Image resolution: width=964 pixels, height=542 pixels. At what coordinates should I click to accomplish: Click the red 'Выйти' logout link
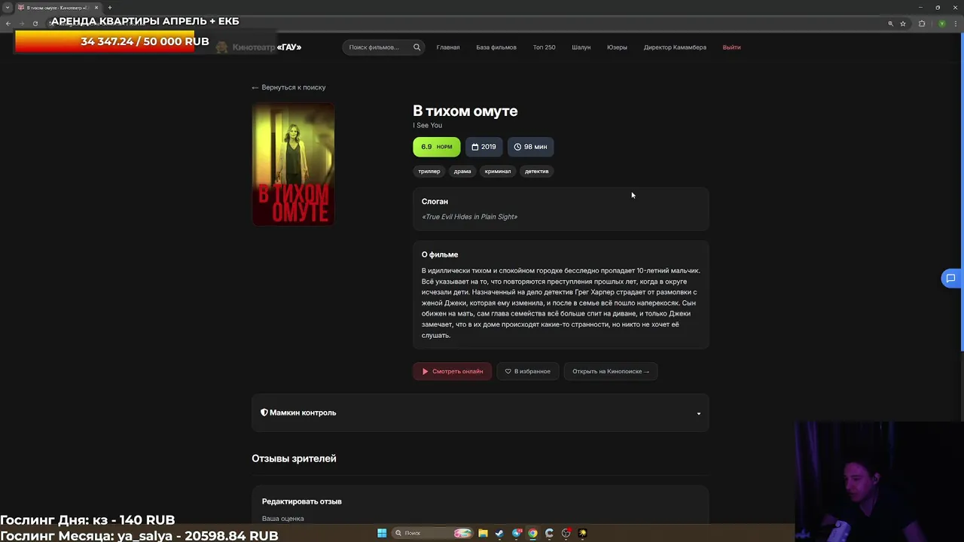pyautogui.click(x=731, y=47)
